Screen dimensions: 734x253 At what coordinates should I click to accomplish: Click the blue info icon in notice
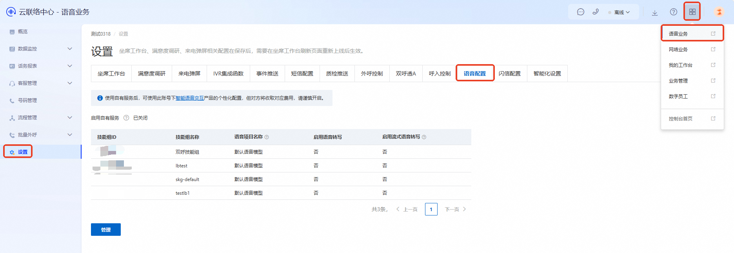[x=100, y=98]
